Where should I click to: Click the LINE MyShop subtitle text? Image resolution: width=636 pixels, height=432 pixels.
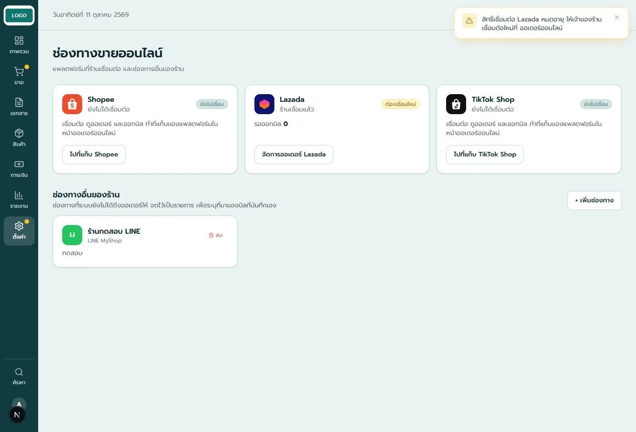point(104,241)
